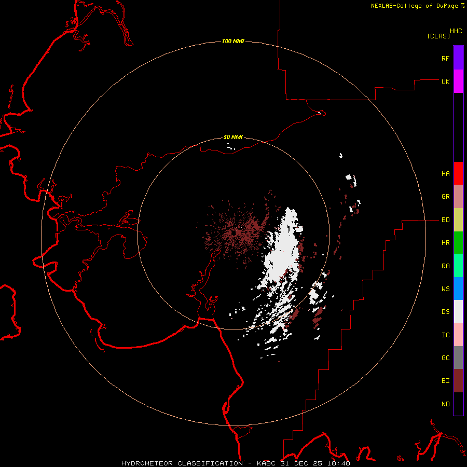Click the RA legend label
The width and height of the screenshot is (467, 467).
point(445,266)
